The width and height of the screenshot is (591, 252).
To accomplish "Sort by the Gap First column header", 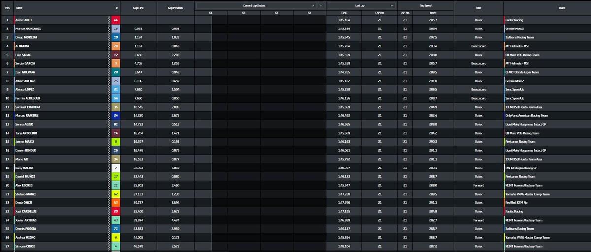I will pos(138,8).
